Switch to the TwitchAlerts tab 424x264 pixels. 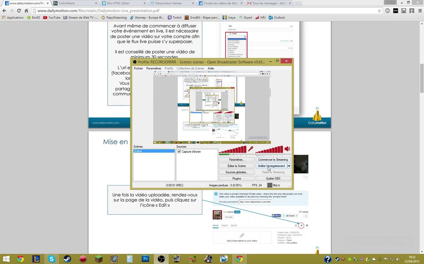pos(74,3)
